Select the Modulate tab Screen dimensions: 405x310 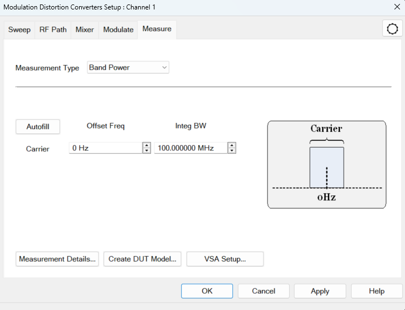118,30
